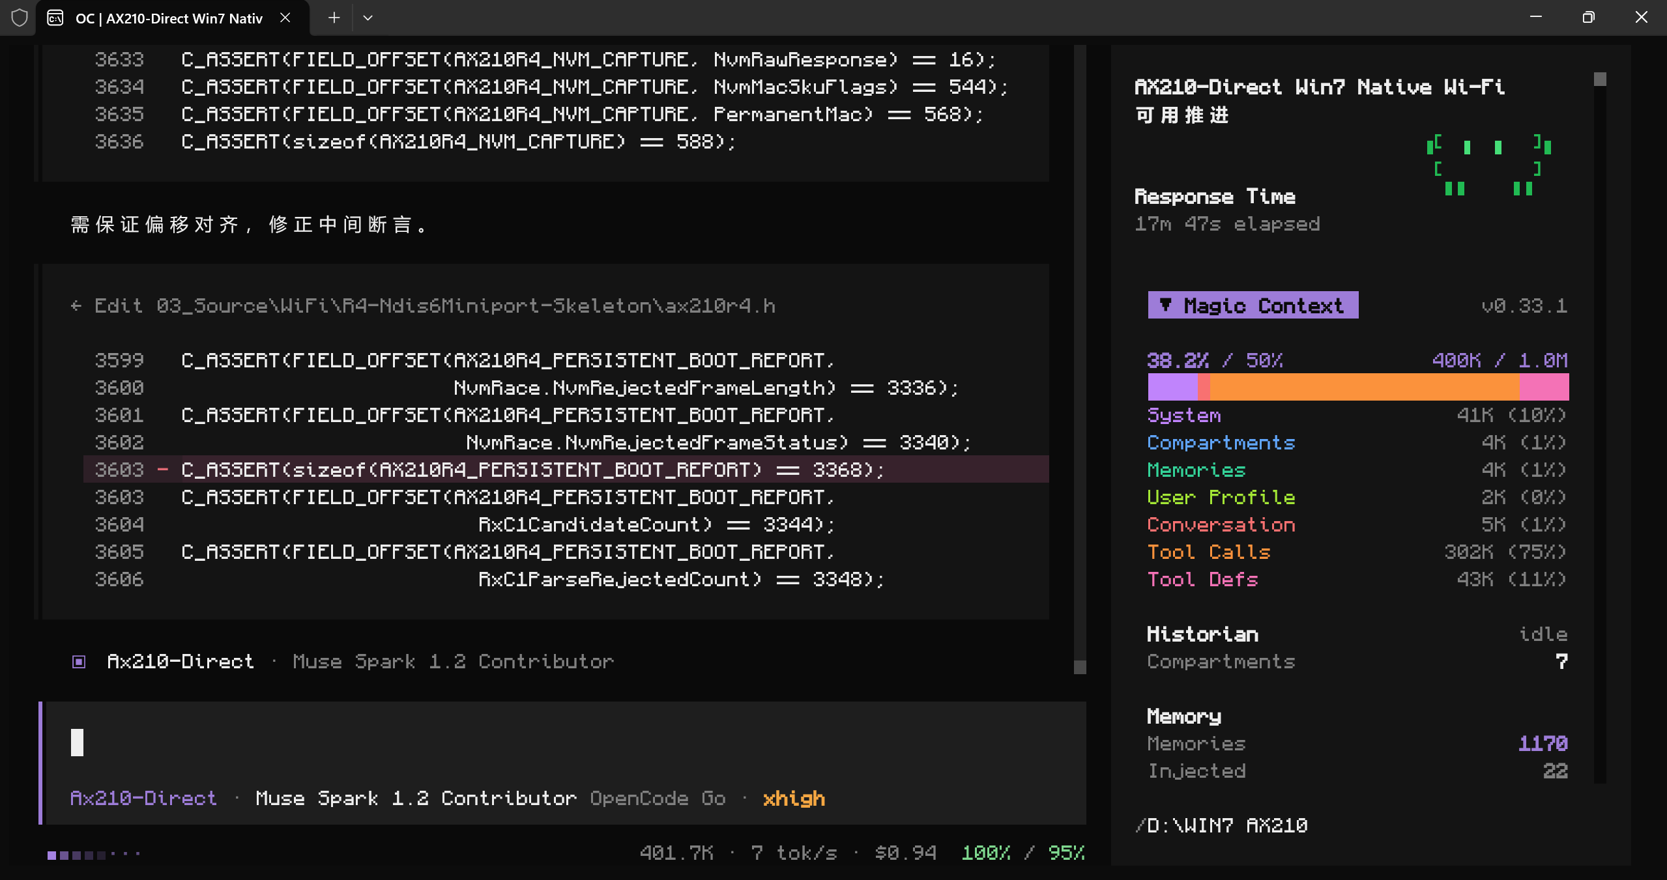Click the Historian idle status
This screenshot has width=1667, height=880.
tap(1543, 634)
